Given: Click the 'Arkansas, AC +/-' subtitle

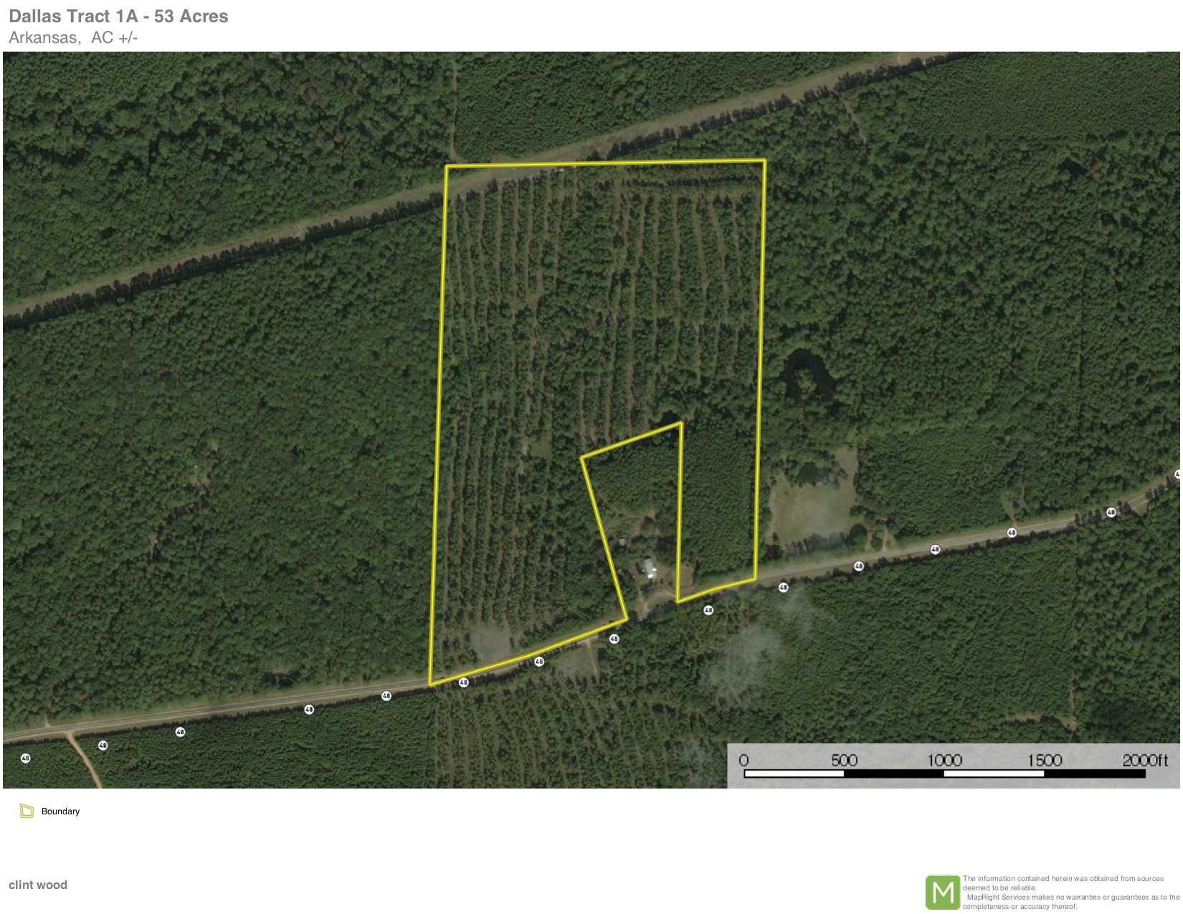Looking at the screenshot, I should [x=73, y=38].
